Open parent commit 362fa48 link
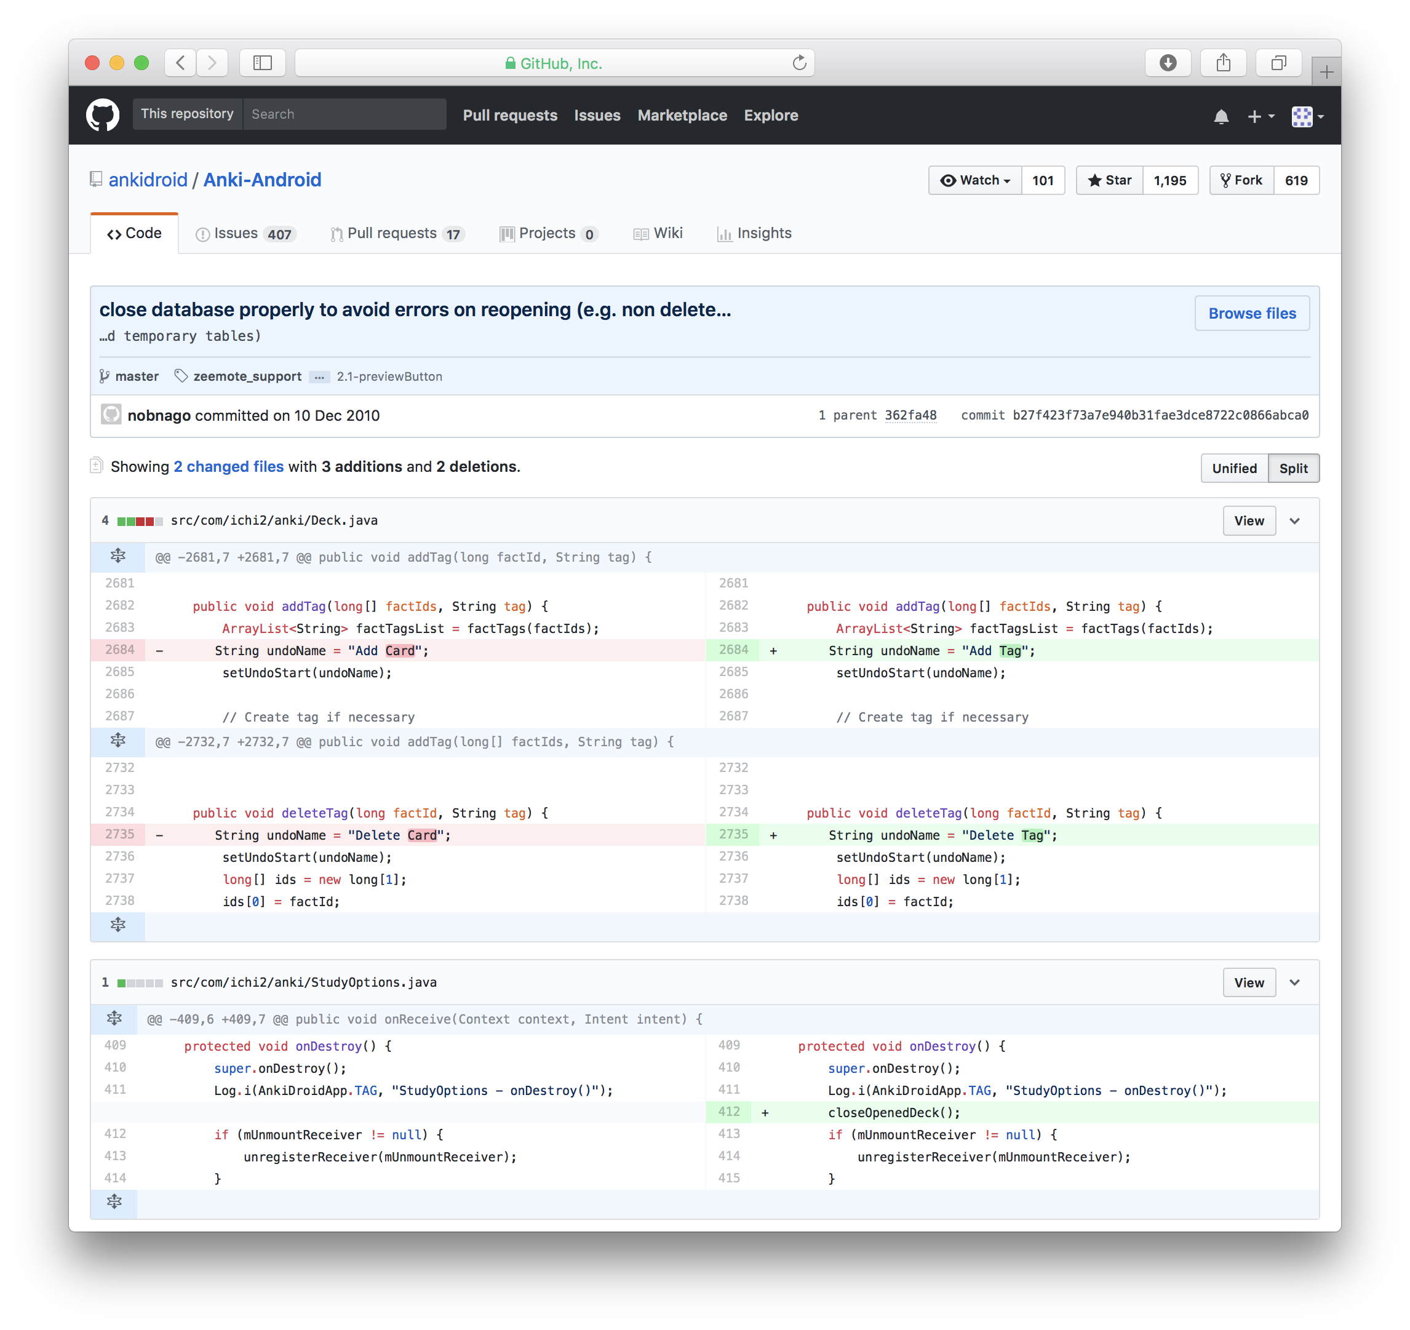 910,416
